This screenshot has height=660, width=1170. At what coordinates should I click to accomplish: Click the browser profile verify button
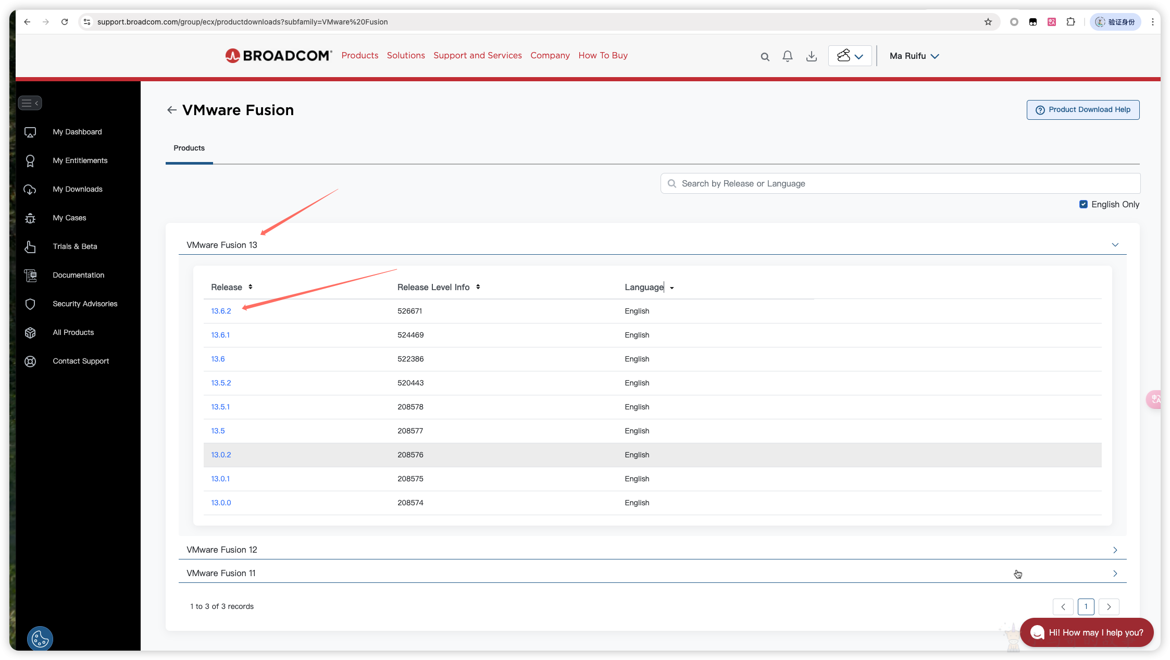pyautogui.click(x=1115, y=22)
